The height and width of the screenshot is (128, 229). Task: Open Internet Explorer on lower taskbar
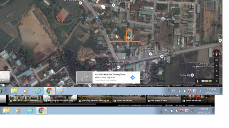(30, 111)
